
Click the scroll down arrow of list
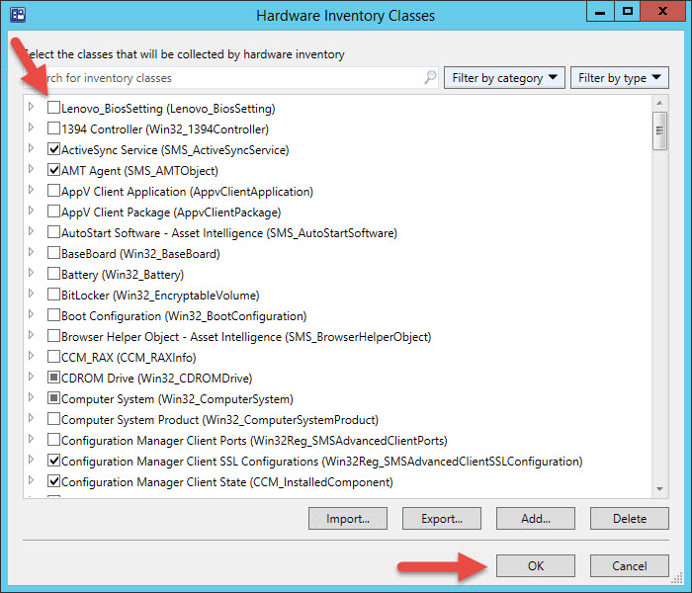659,487
